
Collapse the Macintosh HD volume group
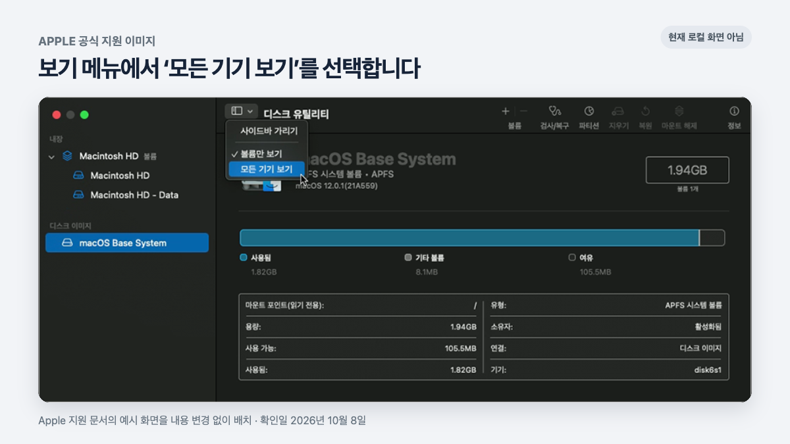pos(51,157)
